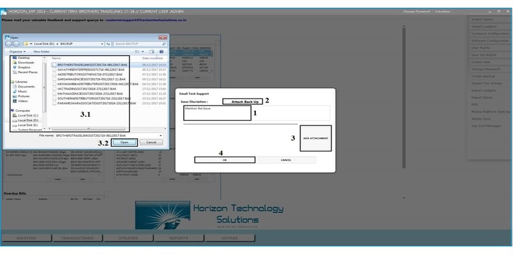
Task: Open Calculator from title bar
Action: pos(442,12)
